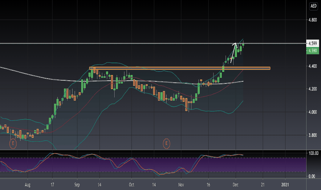Click the 4.200 price axis label
This screenshot has height=190, width=321.
click(x=313, y=89)
